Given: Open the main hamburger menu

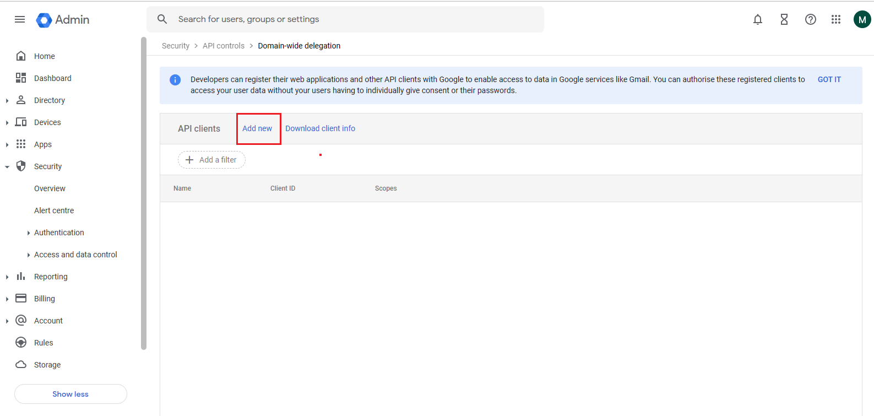Looking at the screenshot, I should (20, 19).
